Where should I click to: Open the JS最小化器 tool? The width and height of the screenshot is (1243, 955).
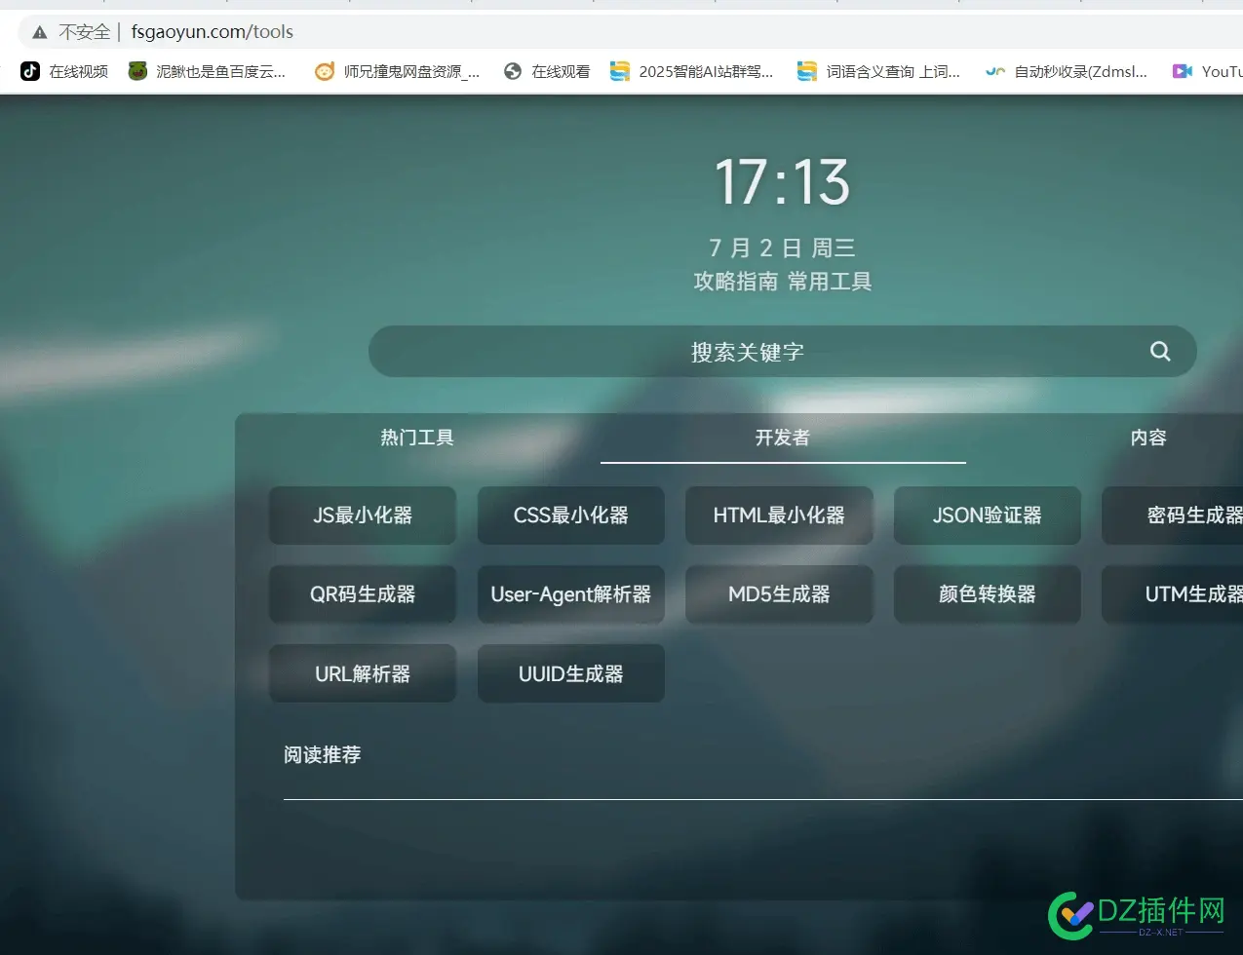pyautogui.click(x=363, y=516)
